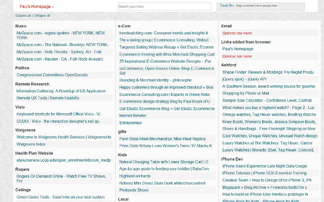Open GUUUI Visio interaction designer link
324x202 pixels.
click(x=58, y=121)
